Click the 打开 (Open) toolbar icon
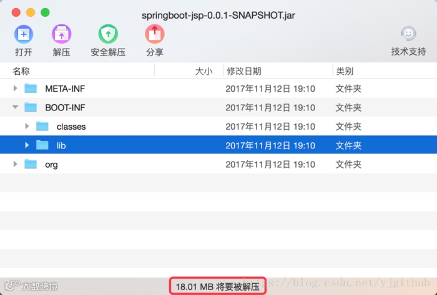The image size is (437, 295). pyautogui.click(x=24, y=34)
